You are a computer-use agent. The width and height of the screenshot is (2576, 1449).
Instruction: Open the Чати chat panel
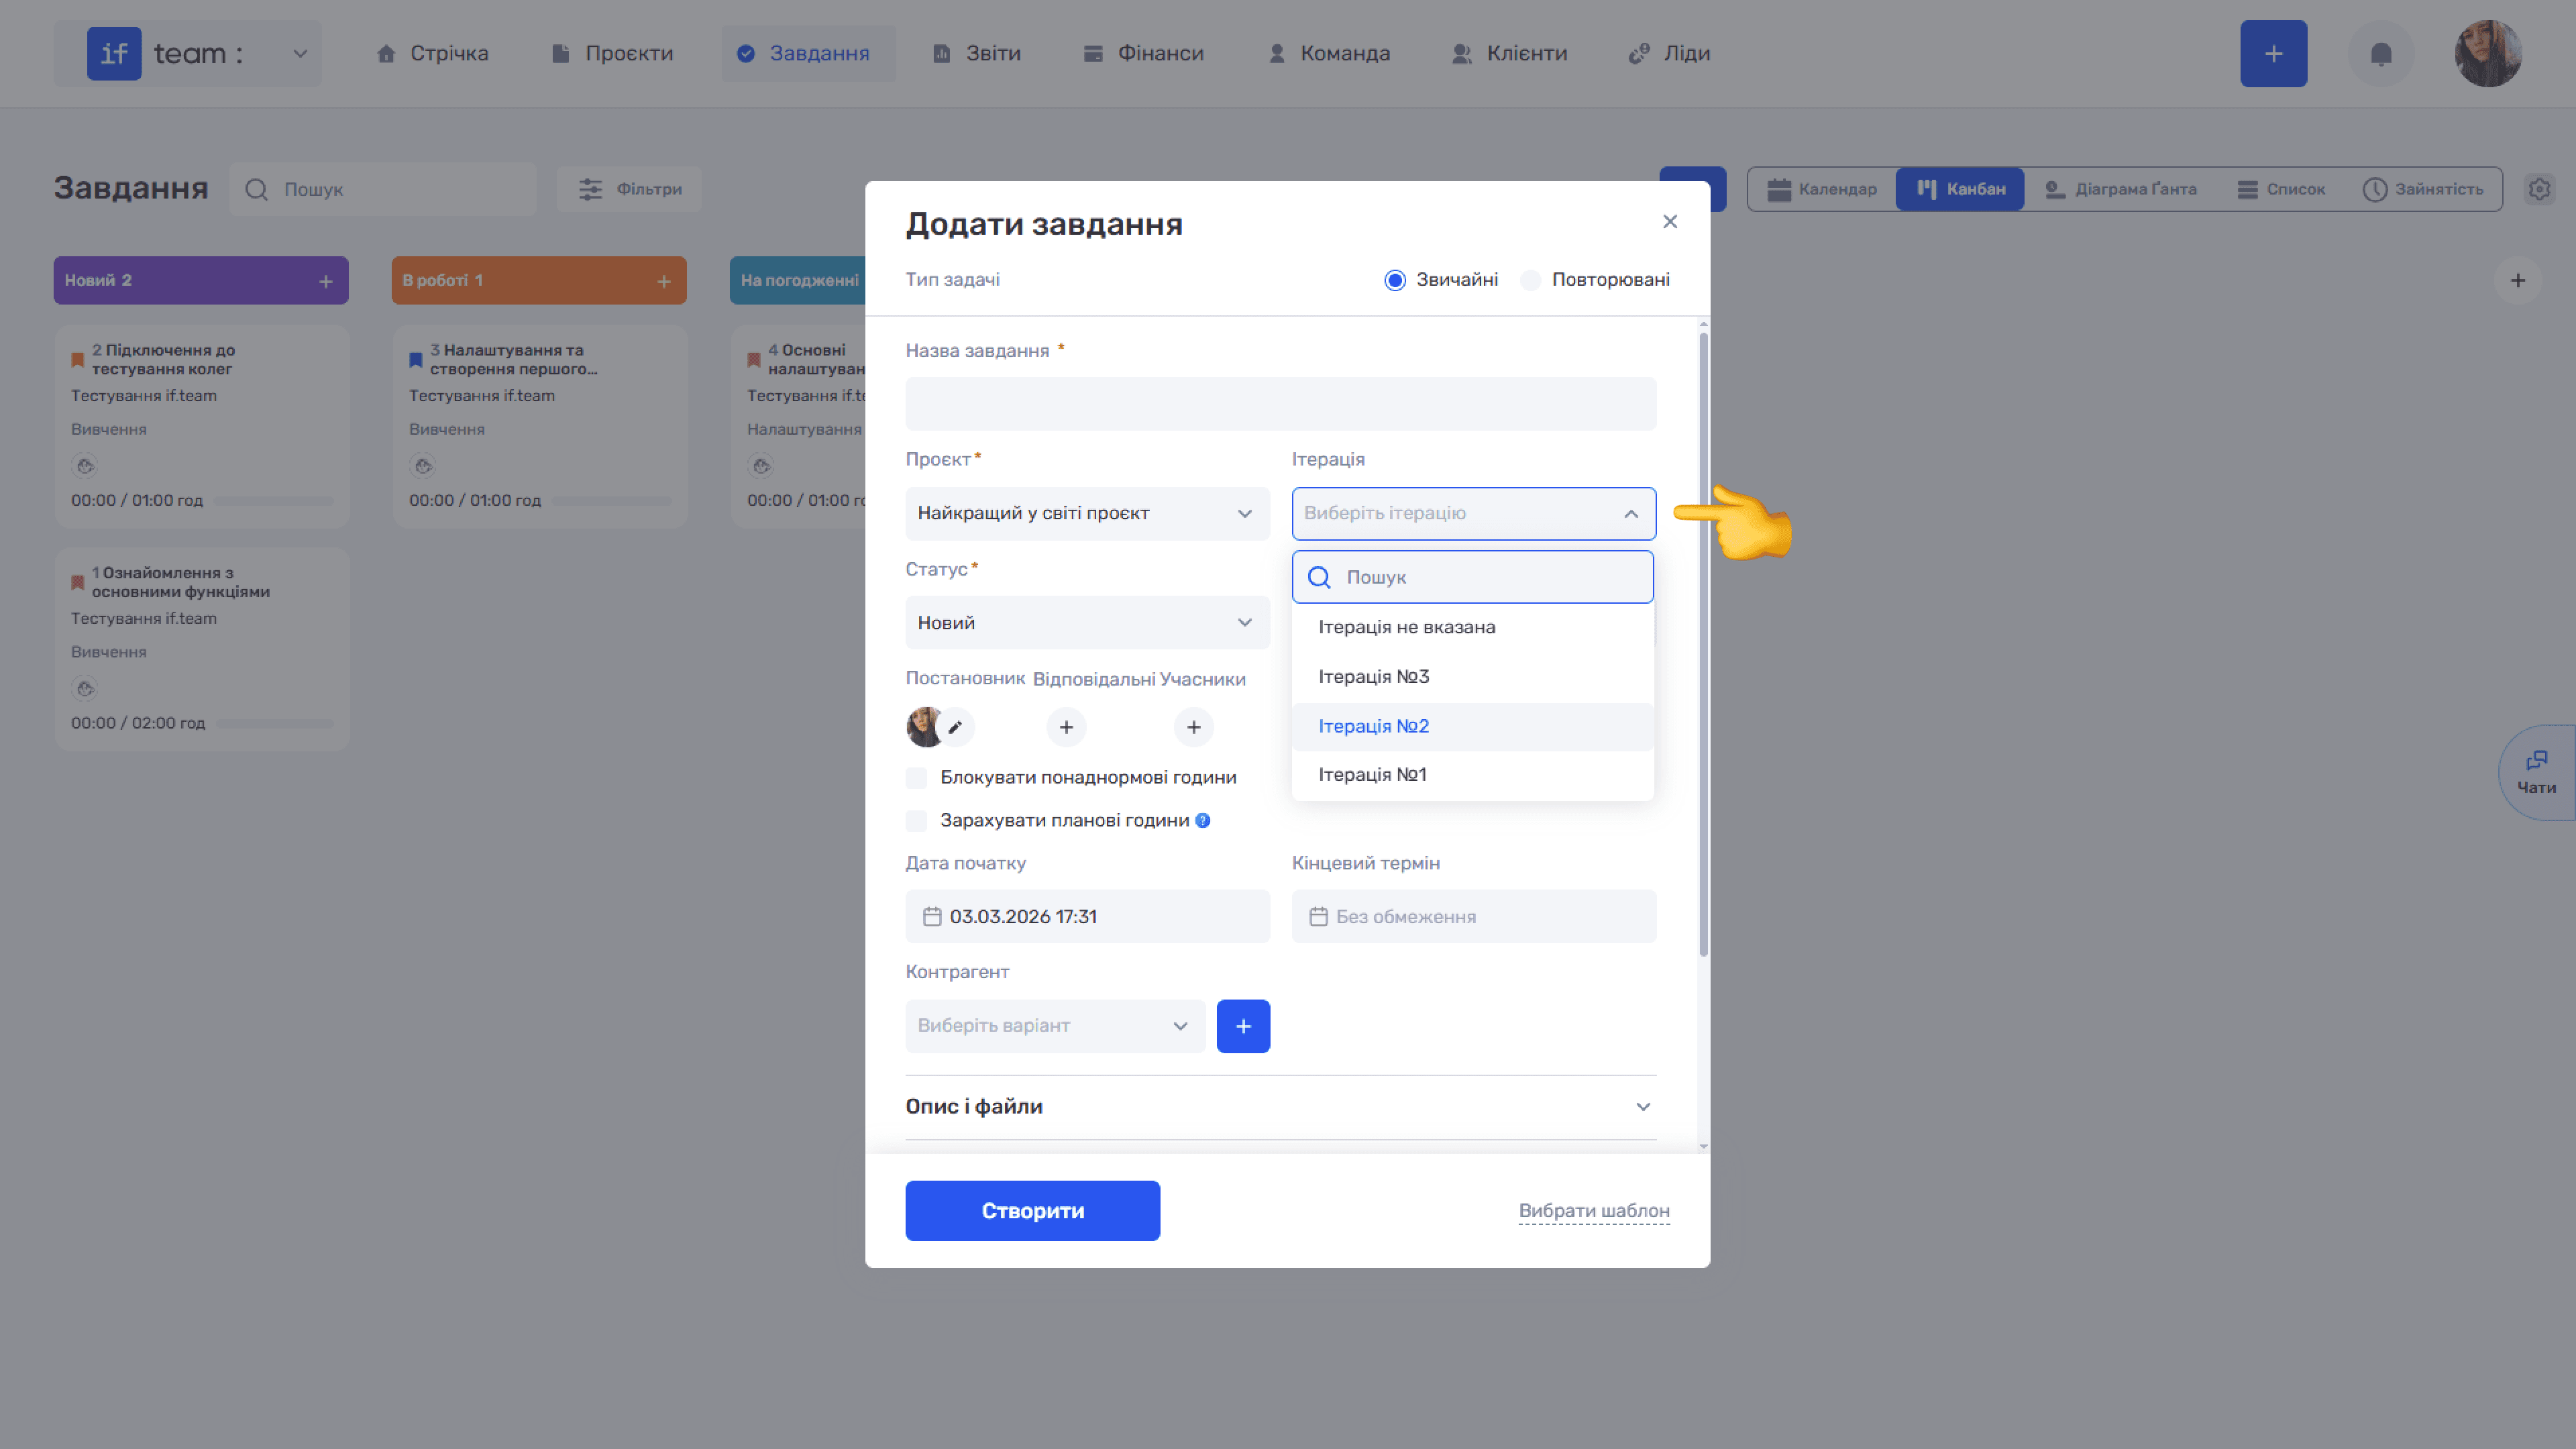2537,772
